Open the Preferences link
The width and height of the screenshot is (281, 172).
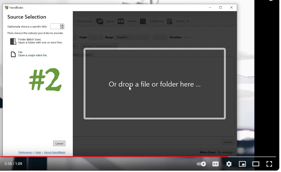click(25, 152)
